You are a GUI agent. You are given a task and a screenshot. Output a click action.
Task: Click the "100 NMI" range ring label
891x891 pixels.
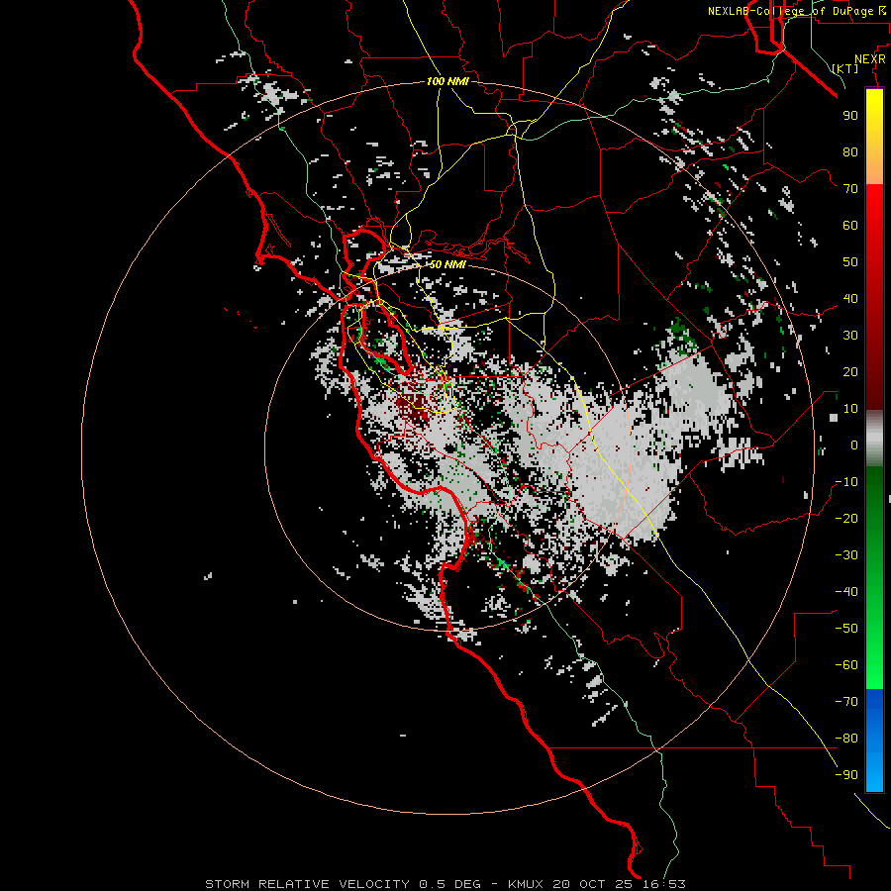pos(447,81)
